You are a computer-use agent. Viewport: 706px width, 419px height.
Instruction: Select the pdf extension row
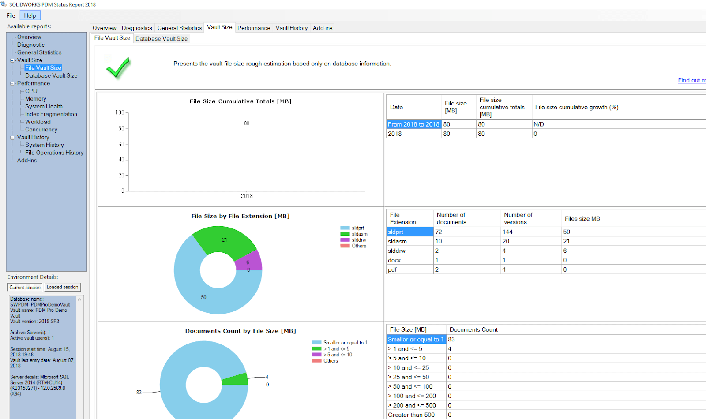point(546,269)
